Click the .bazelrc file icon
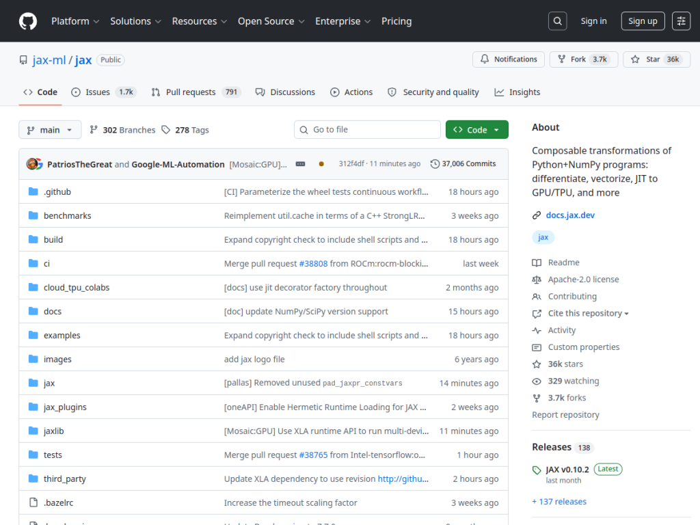700x525 pixels. (x=33, y=502)
